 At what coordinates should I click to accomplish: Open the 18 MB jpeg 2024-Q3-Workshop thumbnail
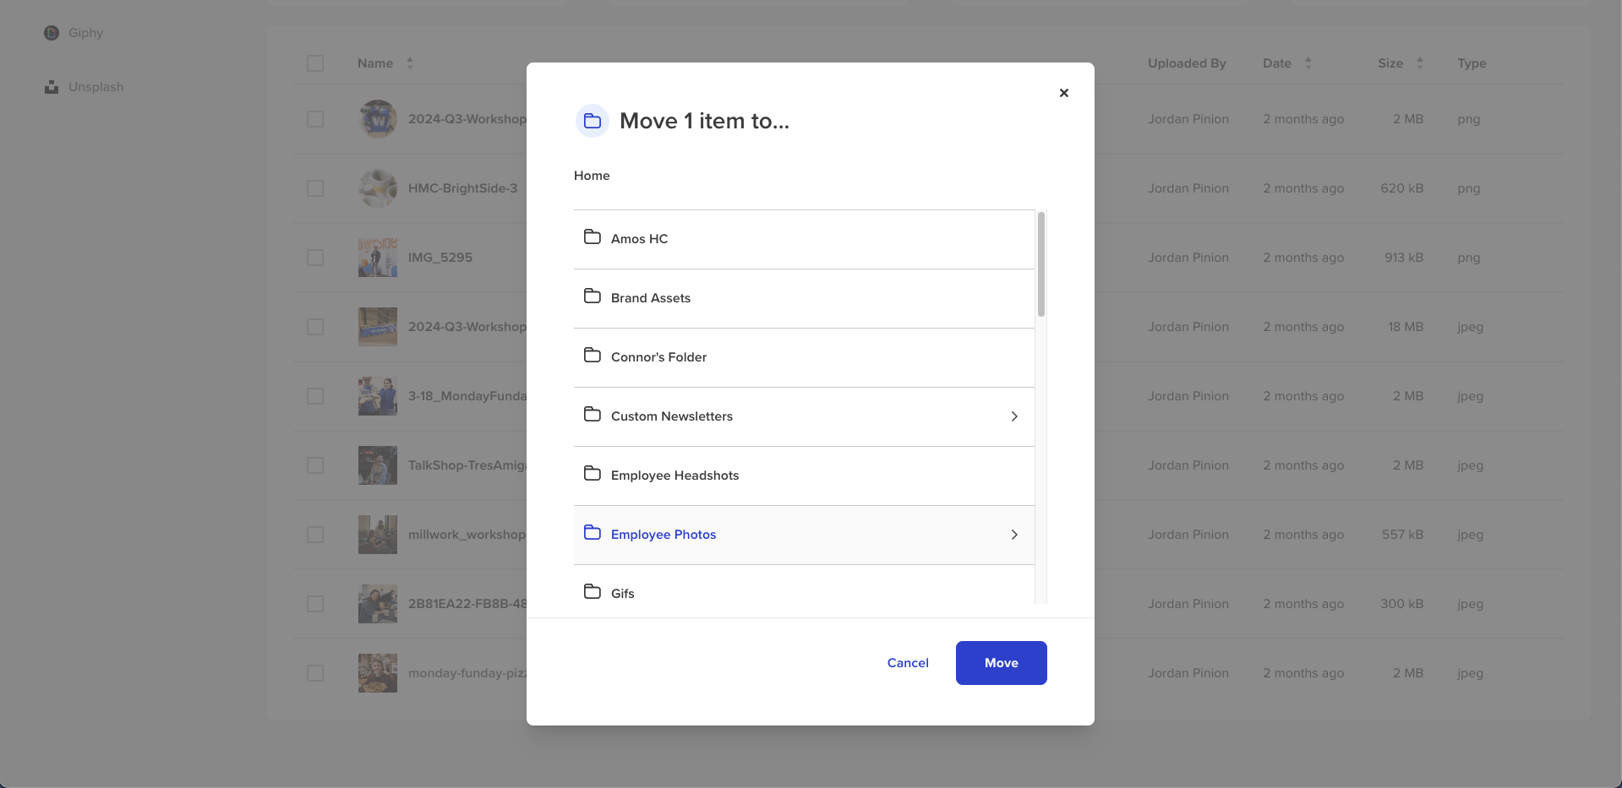point(378,327)
